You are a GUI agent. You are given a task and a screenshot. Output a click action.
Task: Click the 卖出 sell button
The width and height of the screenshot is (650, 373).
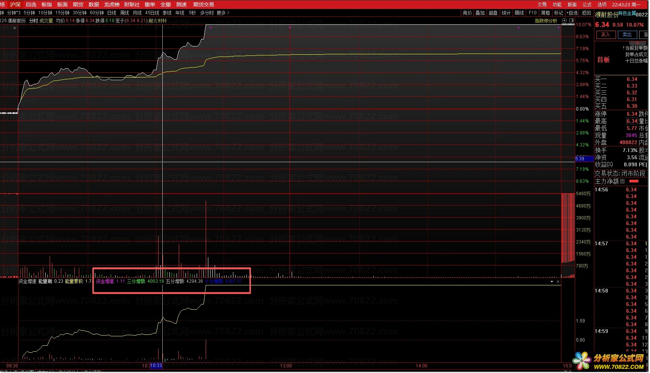pyautogui.click(x=627, y=35)
